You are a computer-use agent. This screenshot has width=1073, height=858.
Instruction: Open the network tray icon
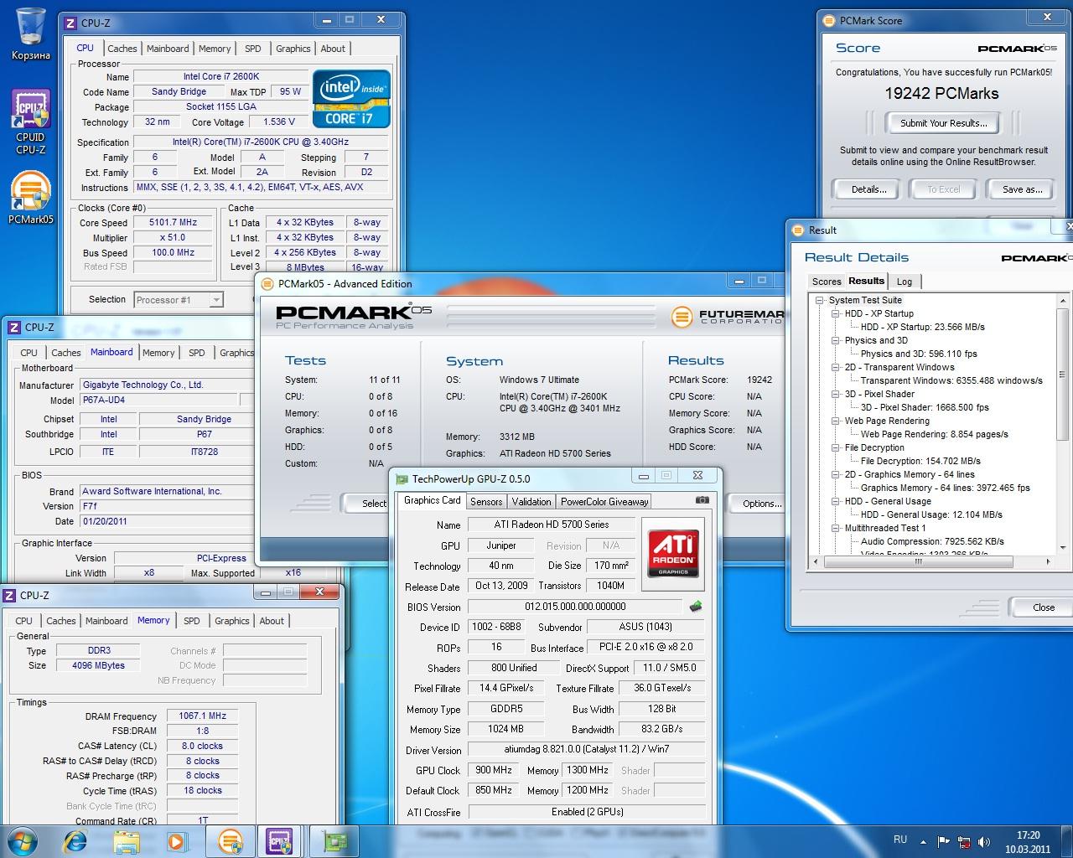(965, 841)
